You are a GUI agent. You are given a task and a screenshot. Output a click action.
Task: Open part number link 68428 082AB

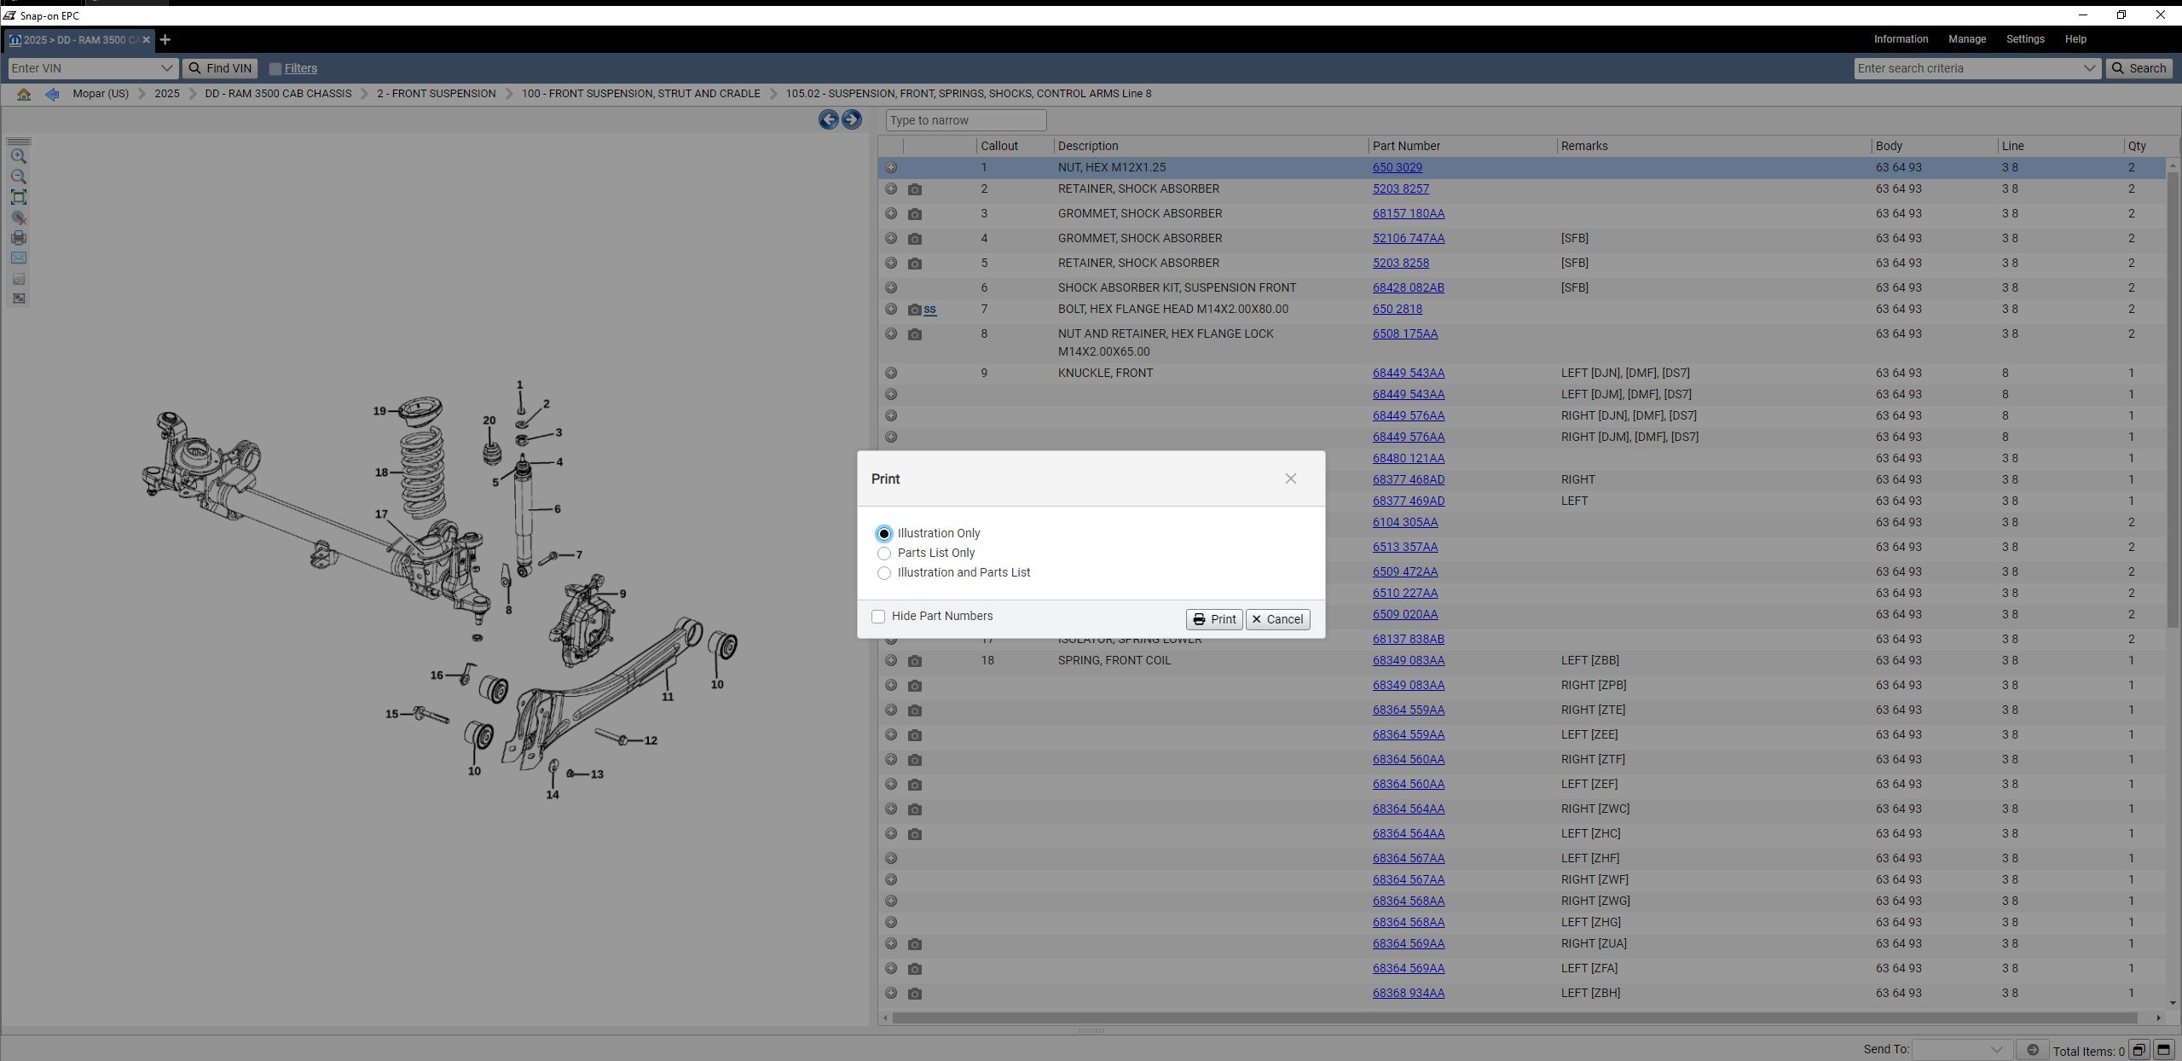1408,288
